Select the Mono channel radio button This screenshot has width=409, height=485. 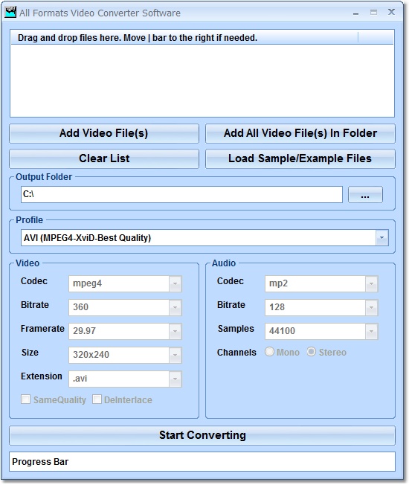(269, 352)
